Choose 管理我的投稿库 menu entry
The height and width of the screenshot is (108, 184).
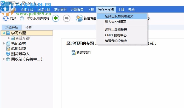coord(122,41)
